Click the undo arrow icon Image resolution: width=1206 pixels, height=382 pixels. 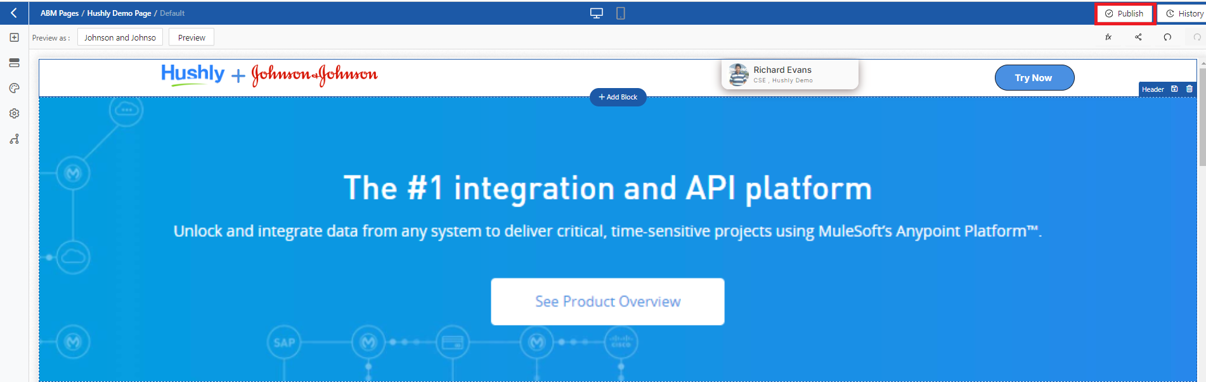click(1167, 37)
